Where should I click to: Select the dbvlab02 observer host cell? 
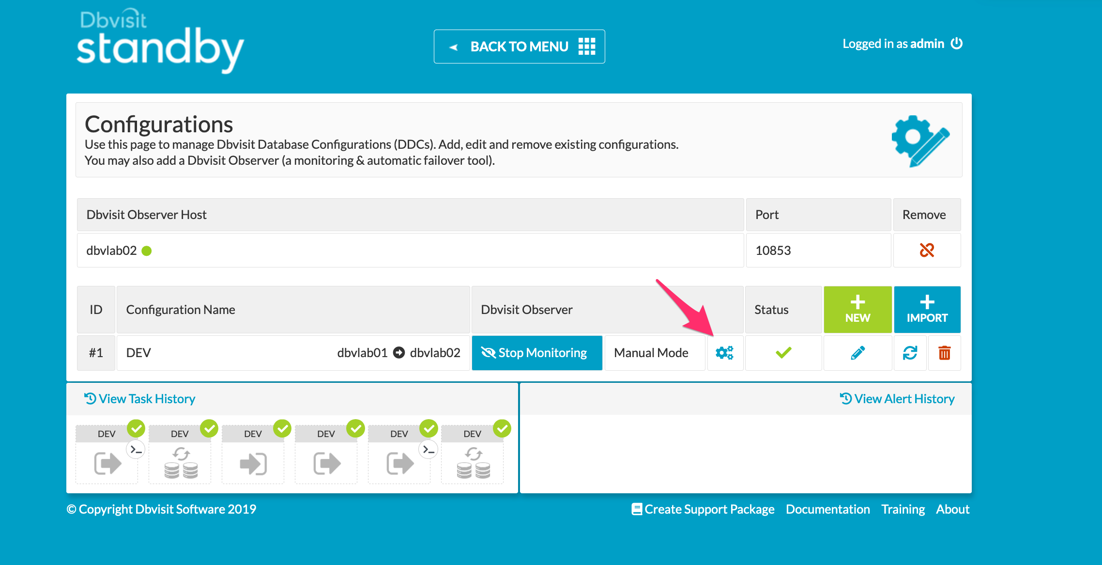coord(410,250)
